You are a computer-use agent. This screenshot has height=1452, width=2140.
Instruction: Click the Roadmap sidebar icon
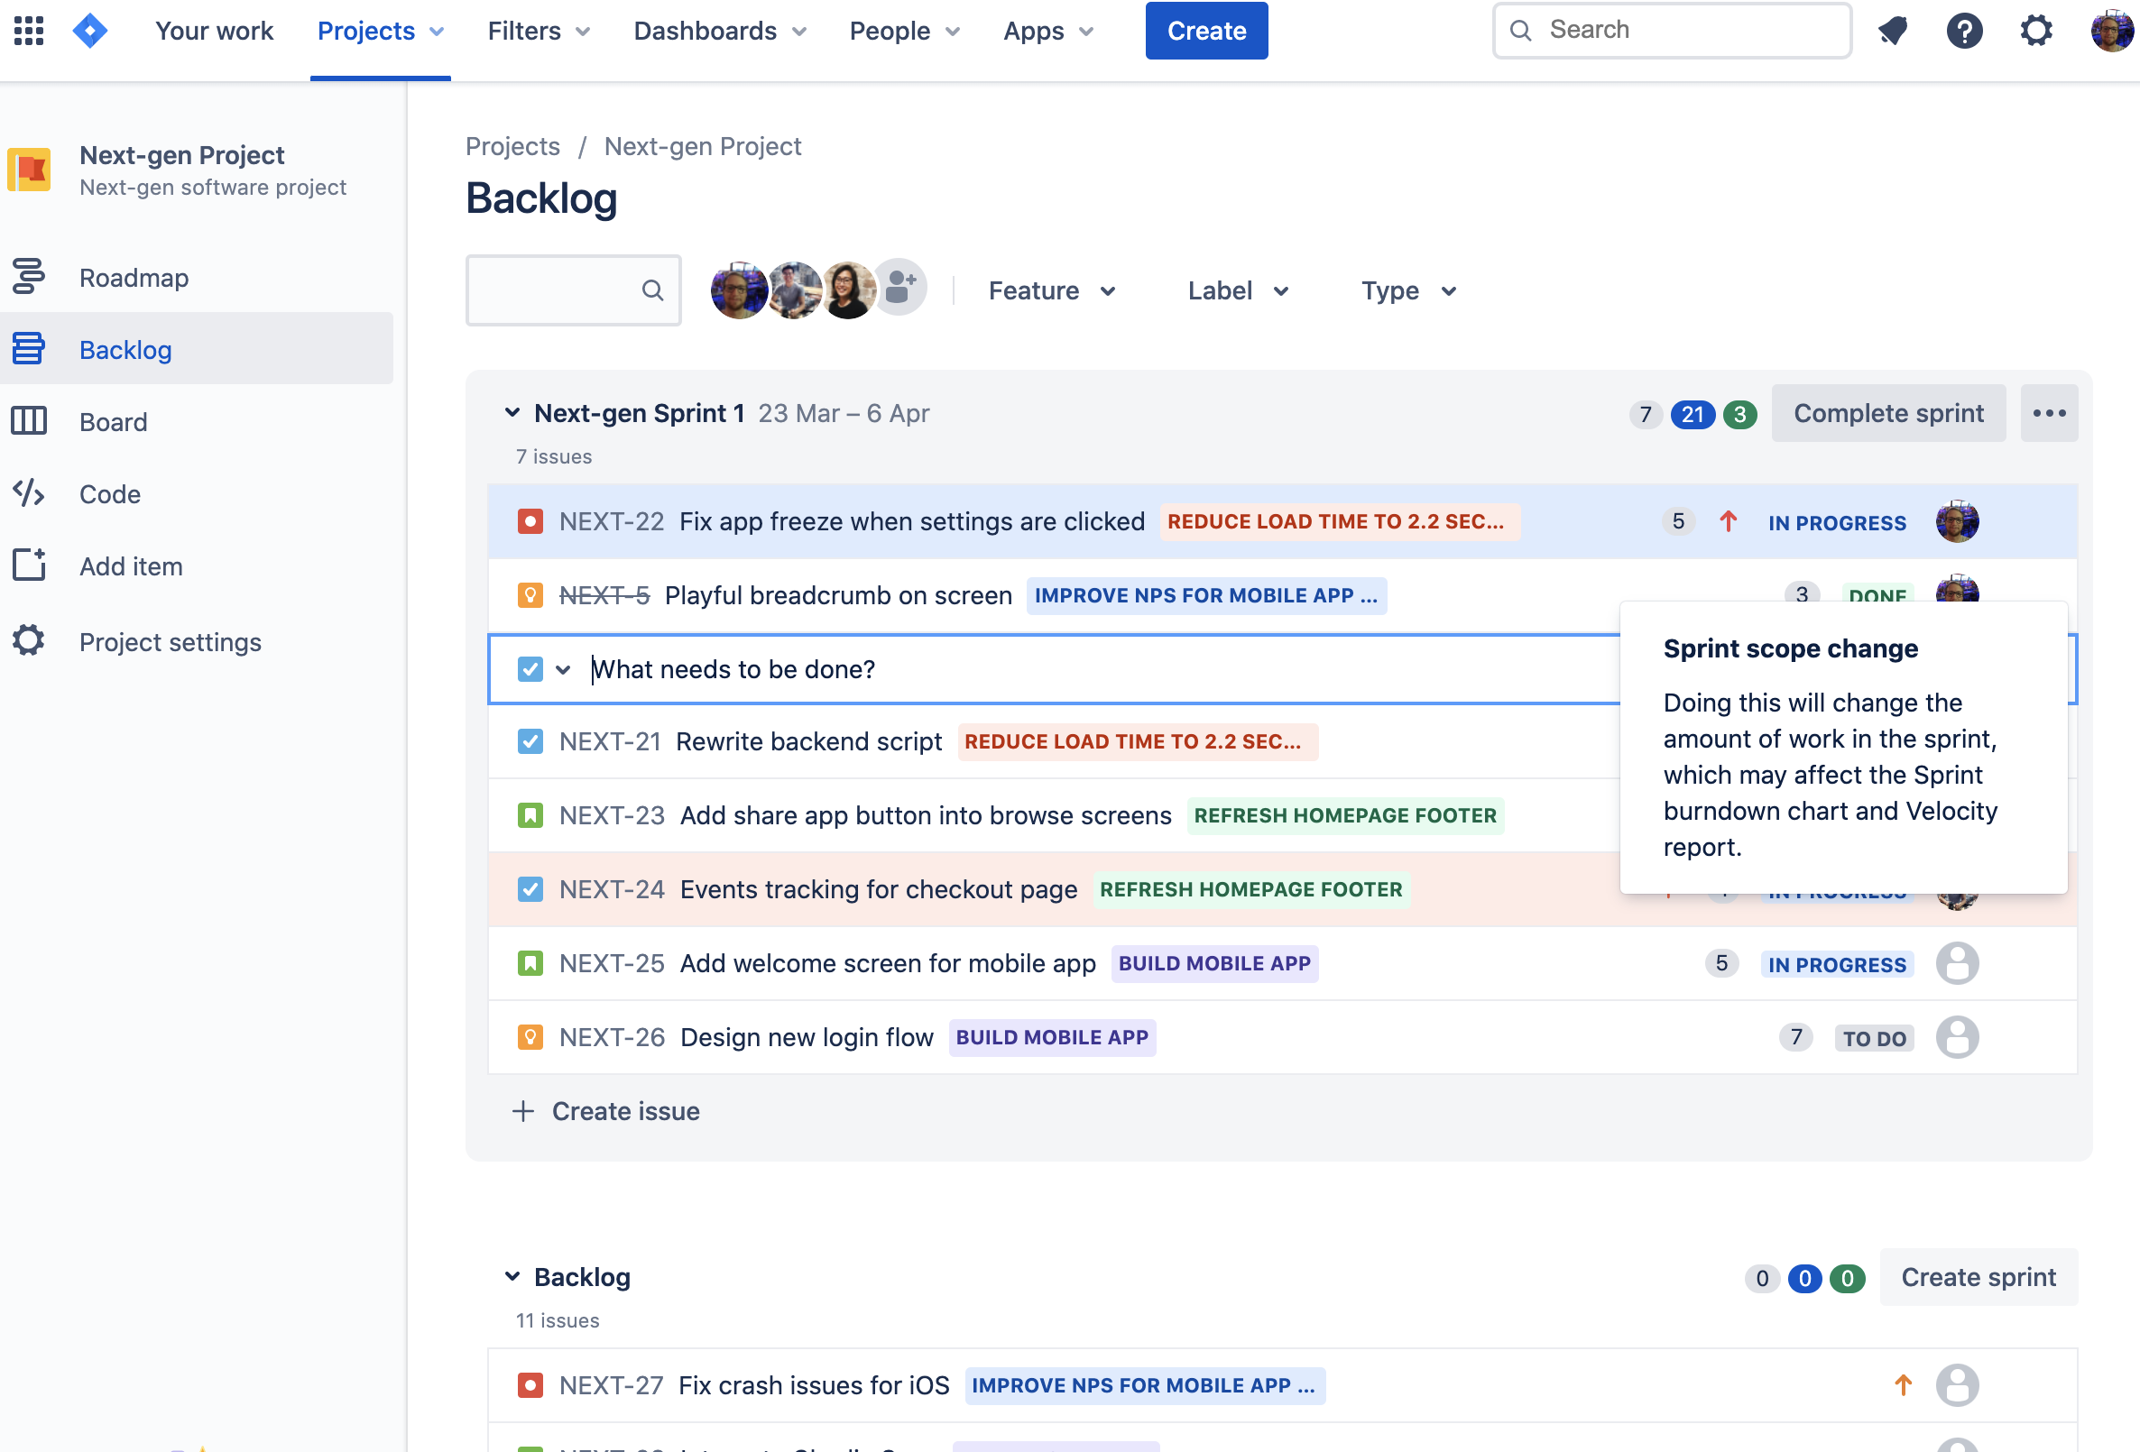point(29,277)
